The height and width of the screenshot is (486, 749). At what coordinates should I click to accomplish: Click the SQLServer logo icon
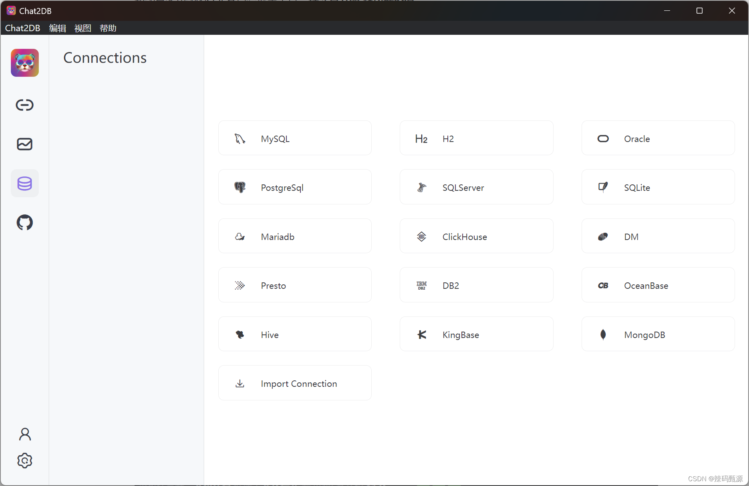(x=421, y=188)
